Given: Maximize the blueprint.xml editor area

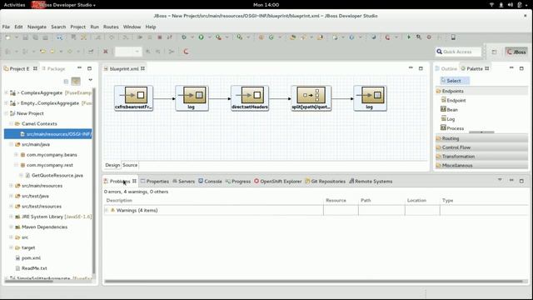Looking at the screenshot, I should click(x=421, y=68).
